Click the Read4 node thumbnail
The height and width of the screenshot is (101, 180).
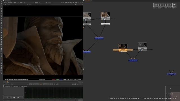[x=105, y=15]
